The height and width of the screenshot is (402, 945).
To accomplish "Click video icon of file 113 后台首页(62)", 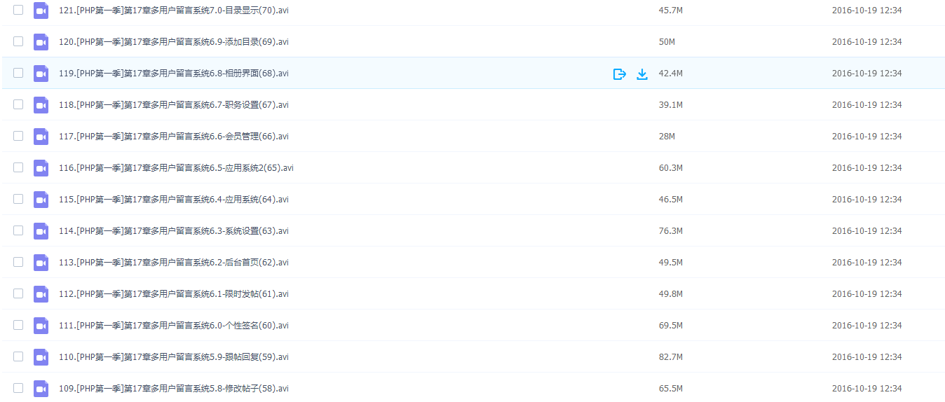I will (x=41, y=263).
